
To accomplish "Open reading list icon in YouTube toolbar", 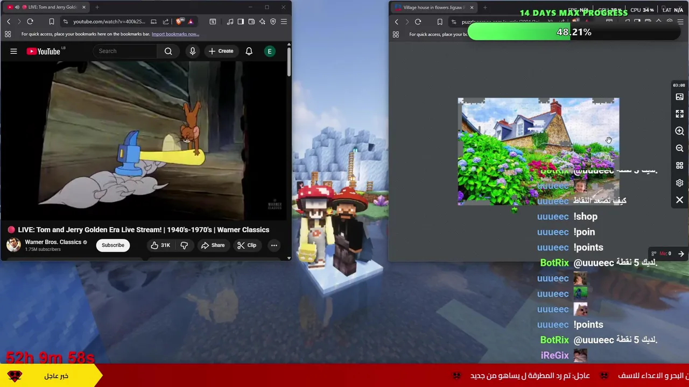I will pos(213,21).
